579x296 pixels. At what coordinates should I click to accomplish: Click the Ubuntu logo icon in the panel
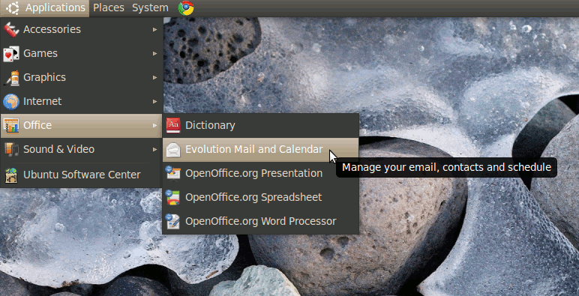(x=12, y=8)
